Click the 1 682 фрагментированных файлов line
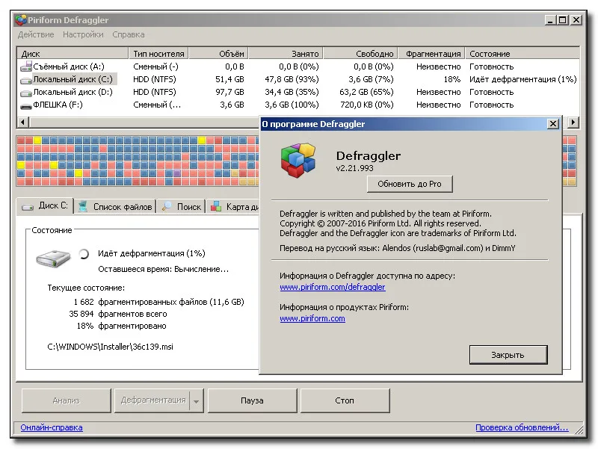 click(x=158, y=302)
